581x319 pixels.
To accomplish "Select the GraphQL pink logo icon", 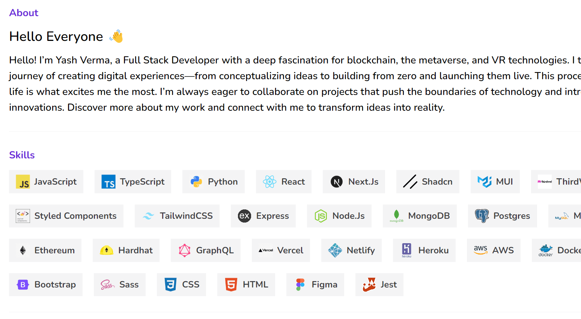I will (x=185, y=250).
